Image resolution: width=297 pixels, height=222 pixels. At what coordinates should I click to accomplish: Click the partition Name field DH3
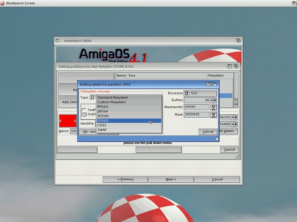click(74, 131)
